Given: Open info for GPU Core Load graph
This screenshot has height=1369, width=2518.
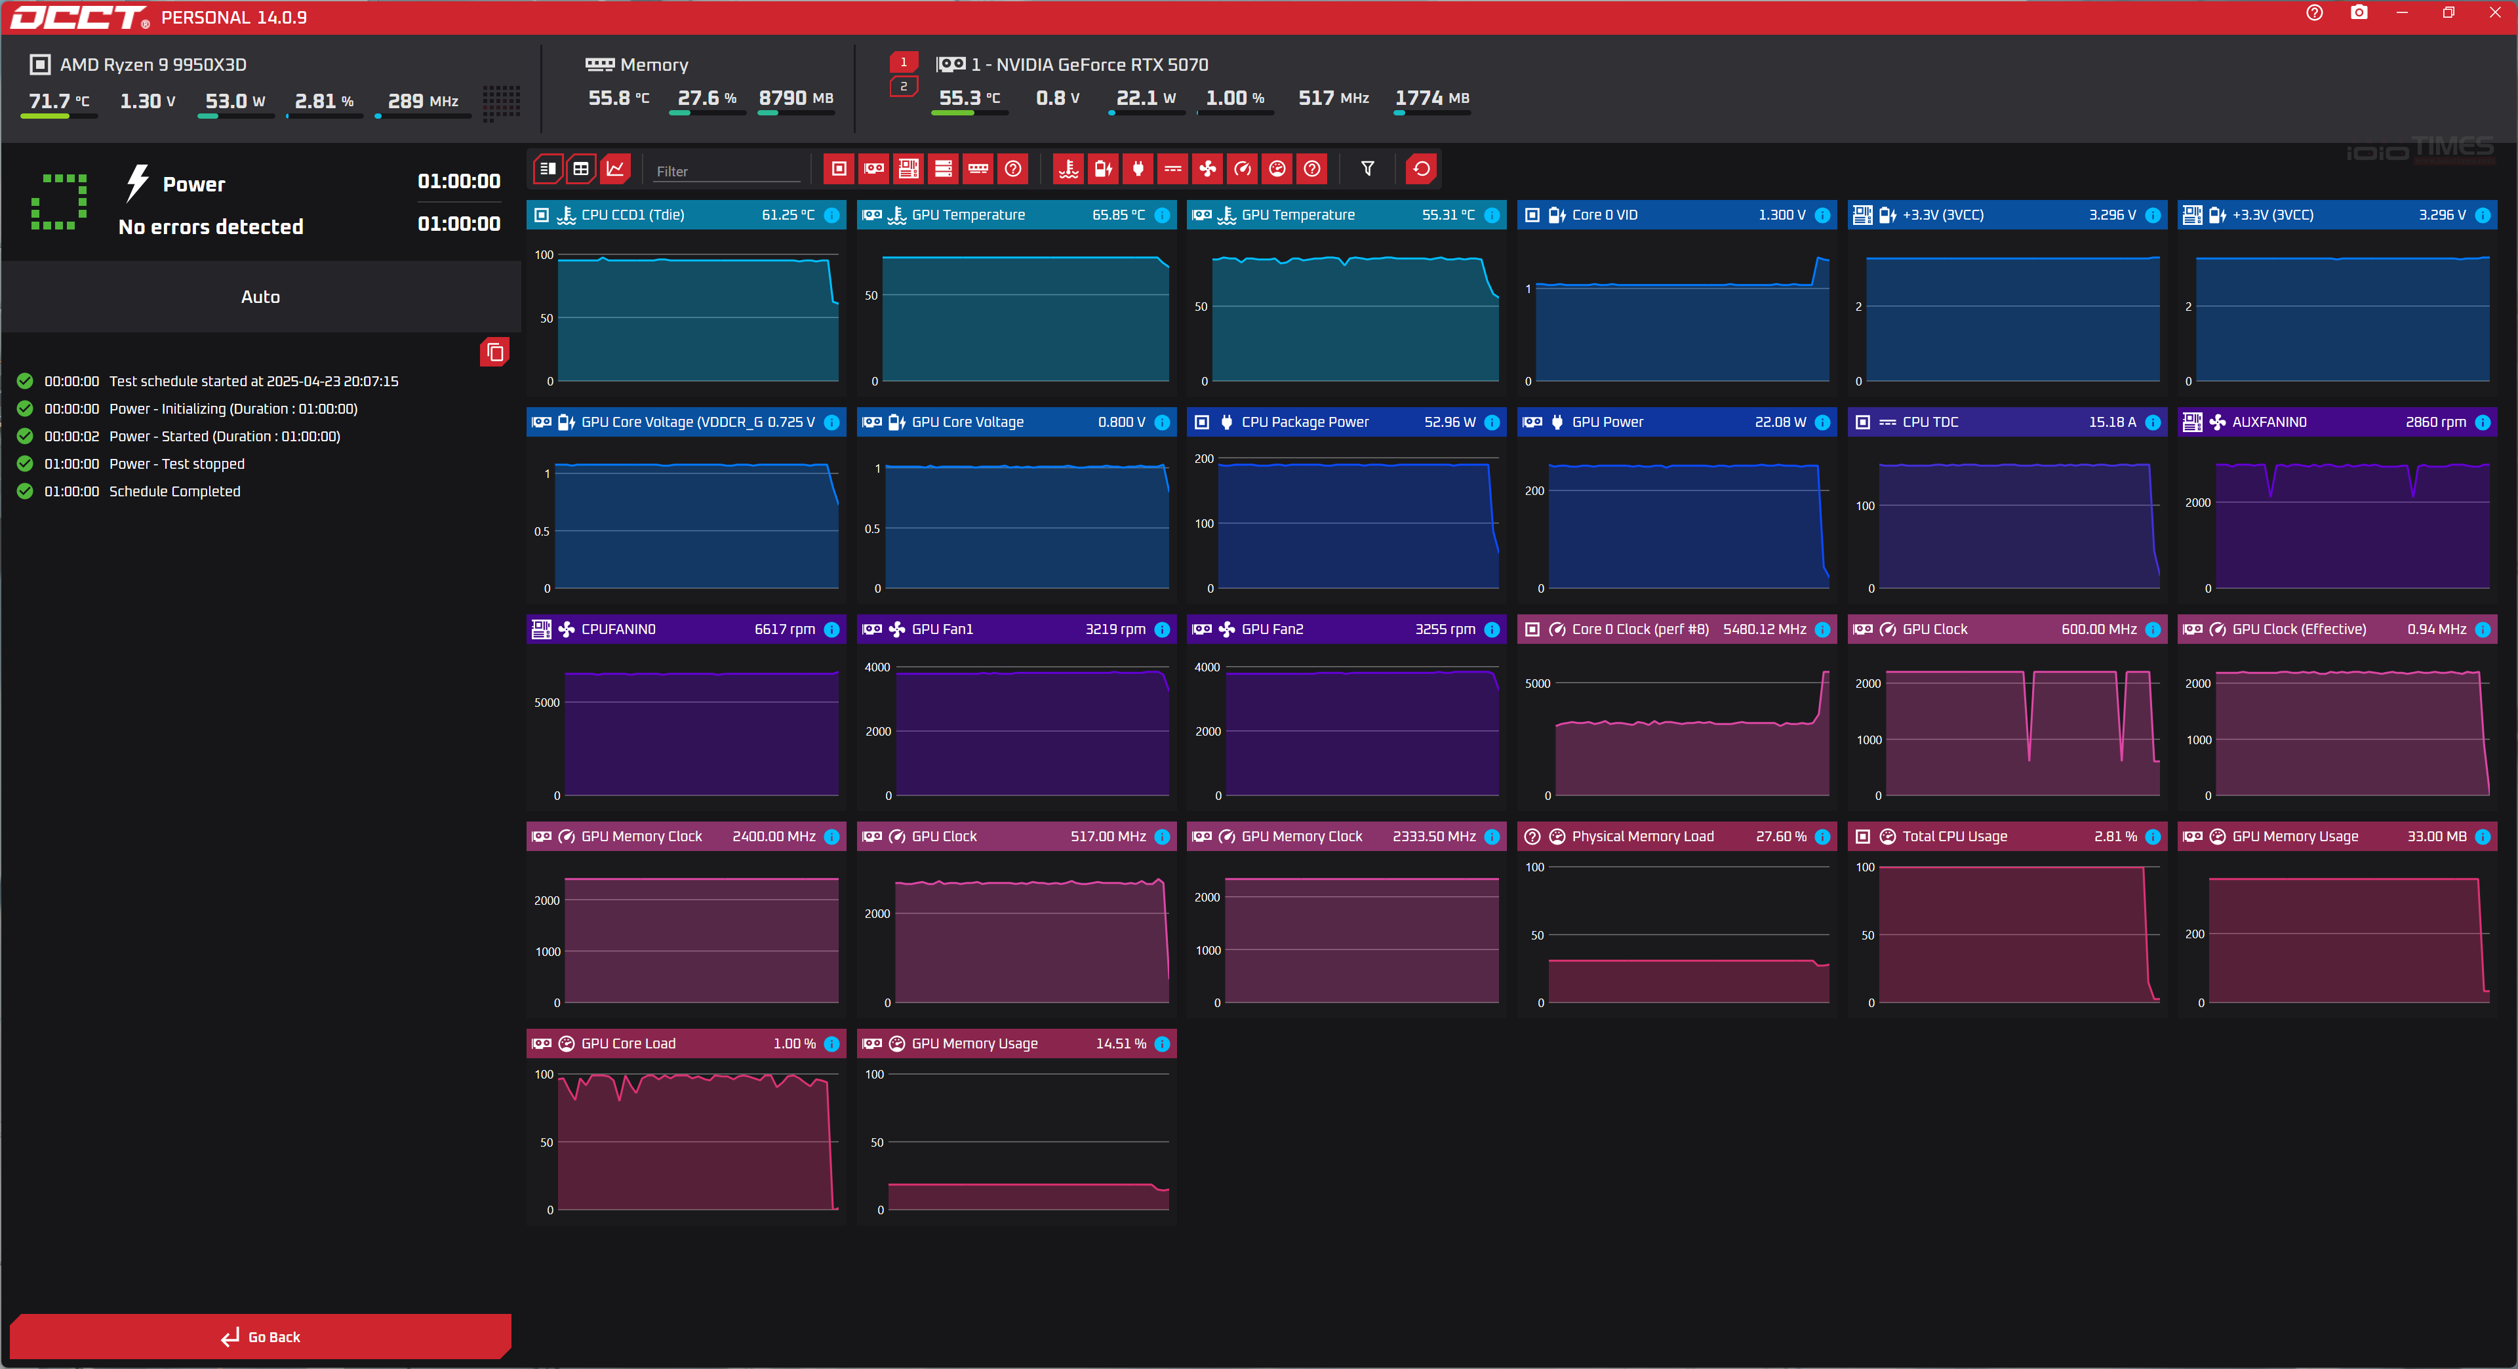Looking at the screenshot, I should tap(831, 1044).
